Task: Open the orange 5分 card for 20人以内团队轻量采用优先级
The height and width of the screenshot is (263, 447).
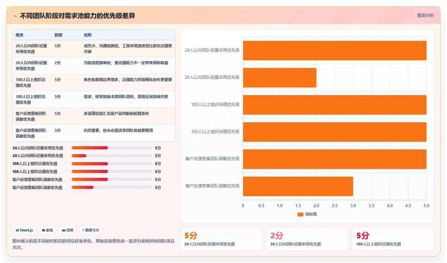Action: tap(221, 239)
